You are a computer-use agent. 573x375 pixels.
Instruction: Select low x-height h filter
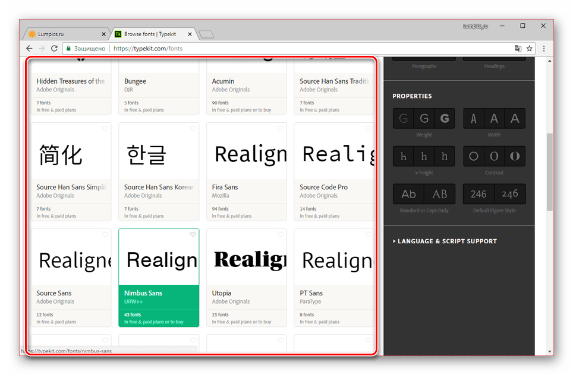[404, 156]
